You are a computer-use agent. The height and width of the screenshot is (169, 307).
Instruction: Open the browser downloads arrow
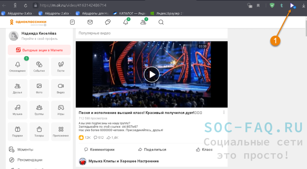[303, 6]
